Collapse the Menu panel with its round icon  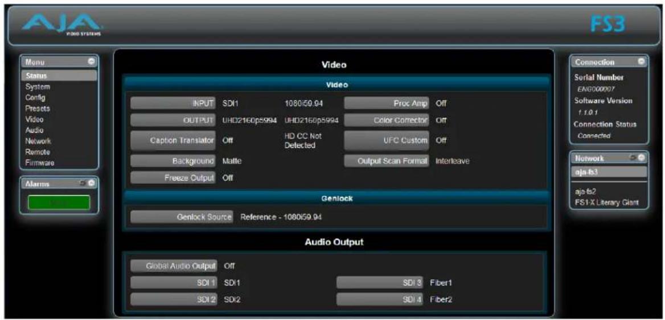[91, 62]
